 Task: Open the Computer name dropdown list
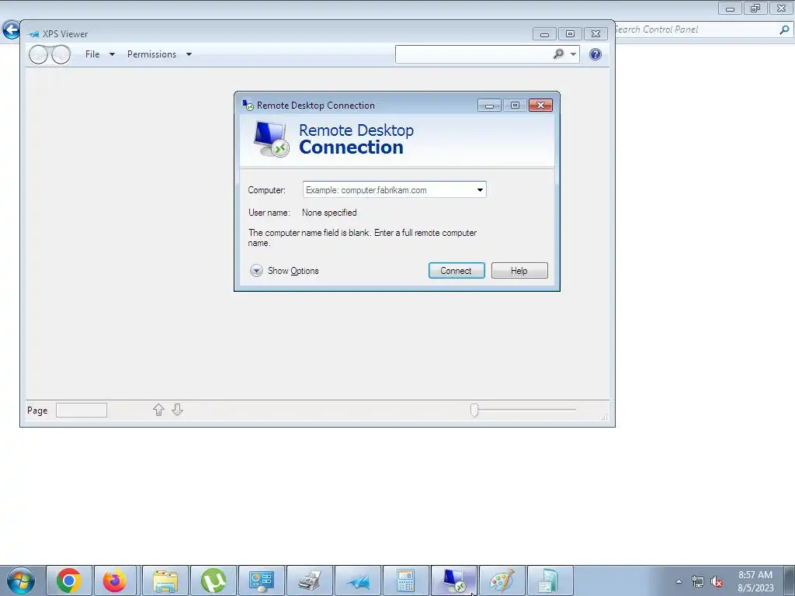tap(480, 190)
